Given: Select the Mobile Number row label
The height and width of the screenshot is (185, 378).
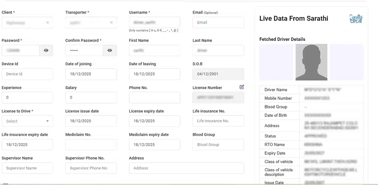Looking at the screenshot, I should click(278, 98).
